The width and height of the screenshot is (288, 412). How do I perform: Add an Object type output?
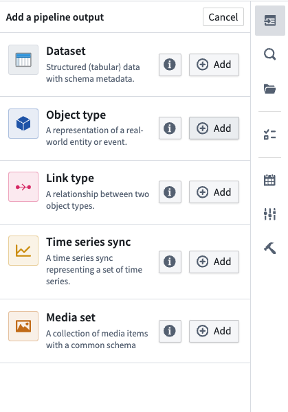click(x=214, y=128)
